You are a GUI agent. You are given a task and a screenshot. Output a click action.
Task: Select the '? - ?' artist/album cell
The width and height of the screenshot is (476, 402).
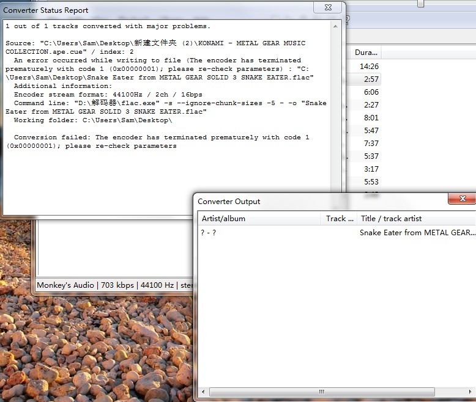(x=208, y=233)
